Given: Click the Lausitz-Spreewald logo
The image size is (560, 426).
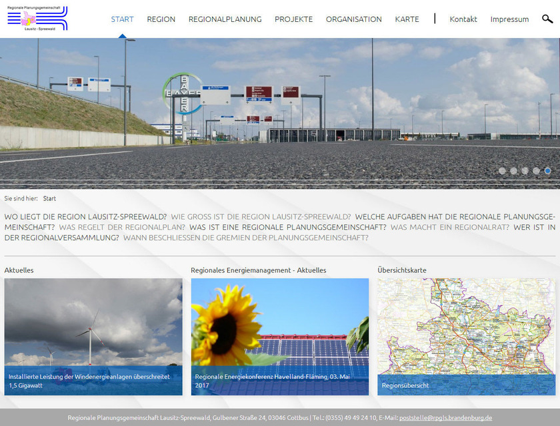Looking at the screenshot, I should (x=37, y=19).
